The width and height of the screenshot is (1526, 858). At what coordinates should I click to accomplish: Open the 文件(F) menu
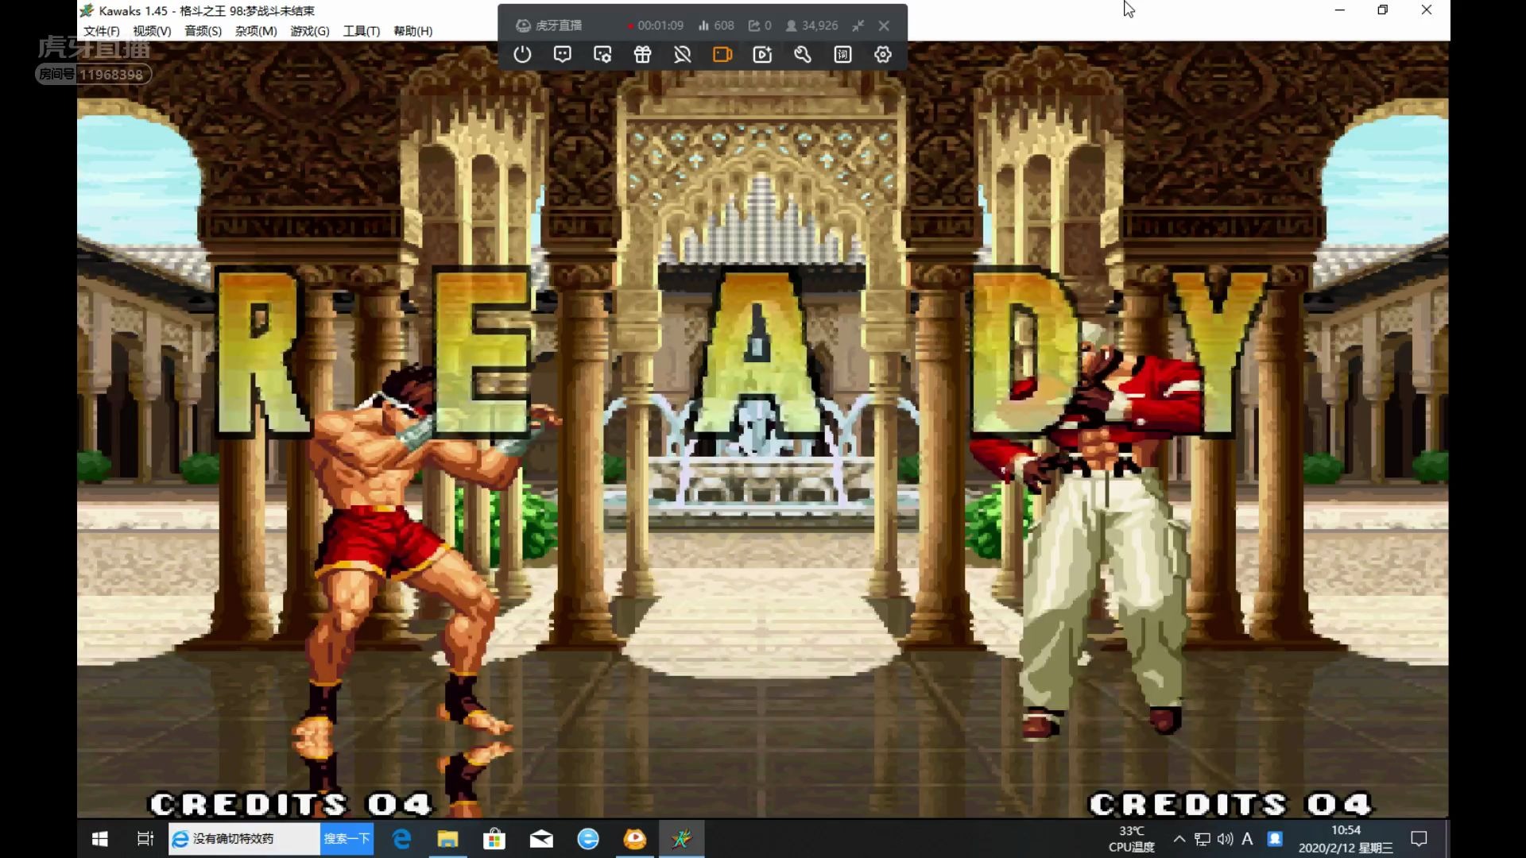pyautogui.click(x=102, y=31)
